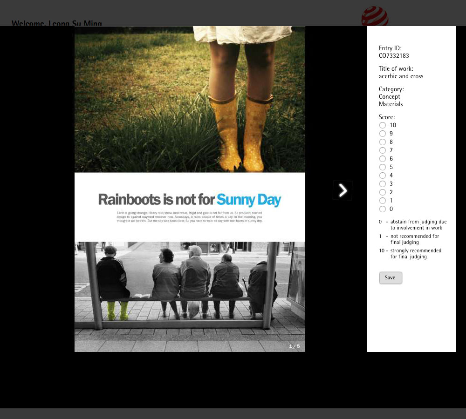The height and width of the screenshot is (419, 466).
Task: Pick score 2 radio option
Action: click(x=383, y=192)
